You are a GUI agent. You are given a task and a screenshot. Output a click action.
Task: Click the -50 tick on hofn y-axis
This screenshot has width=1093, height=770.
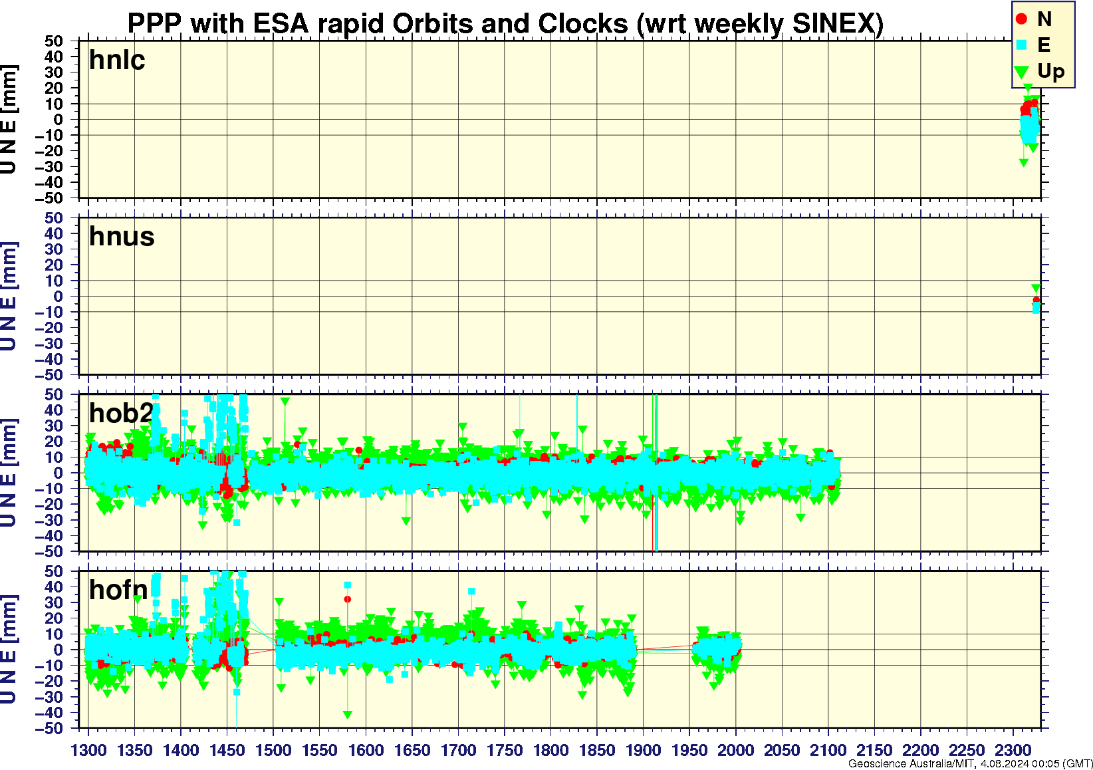tap(49, 728)
